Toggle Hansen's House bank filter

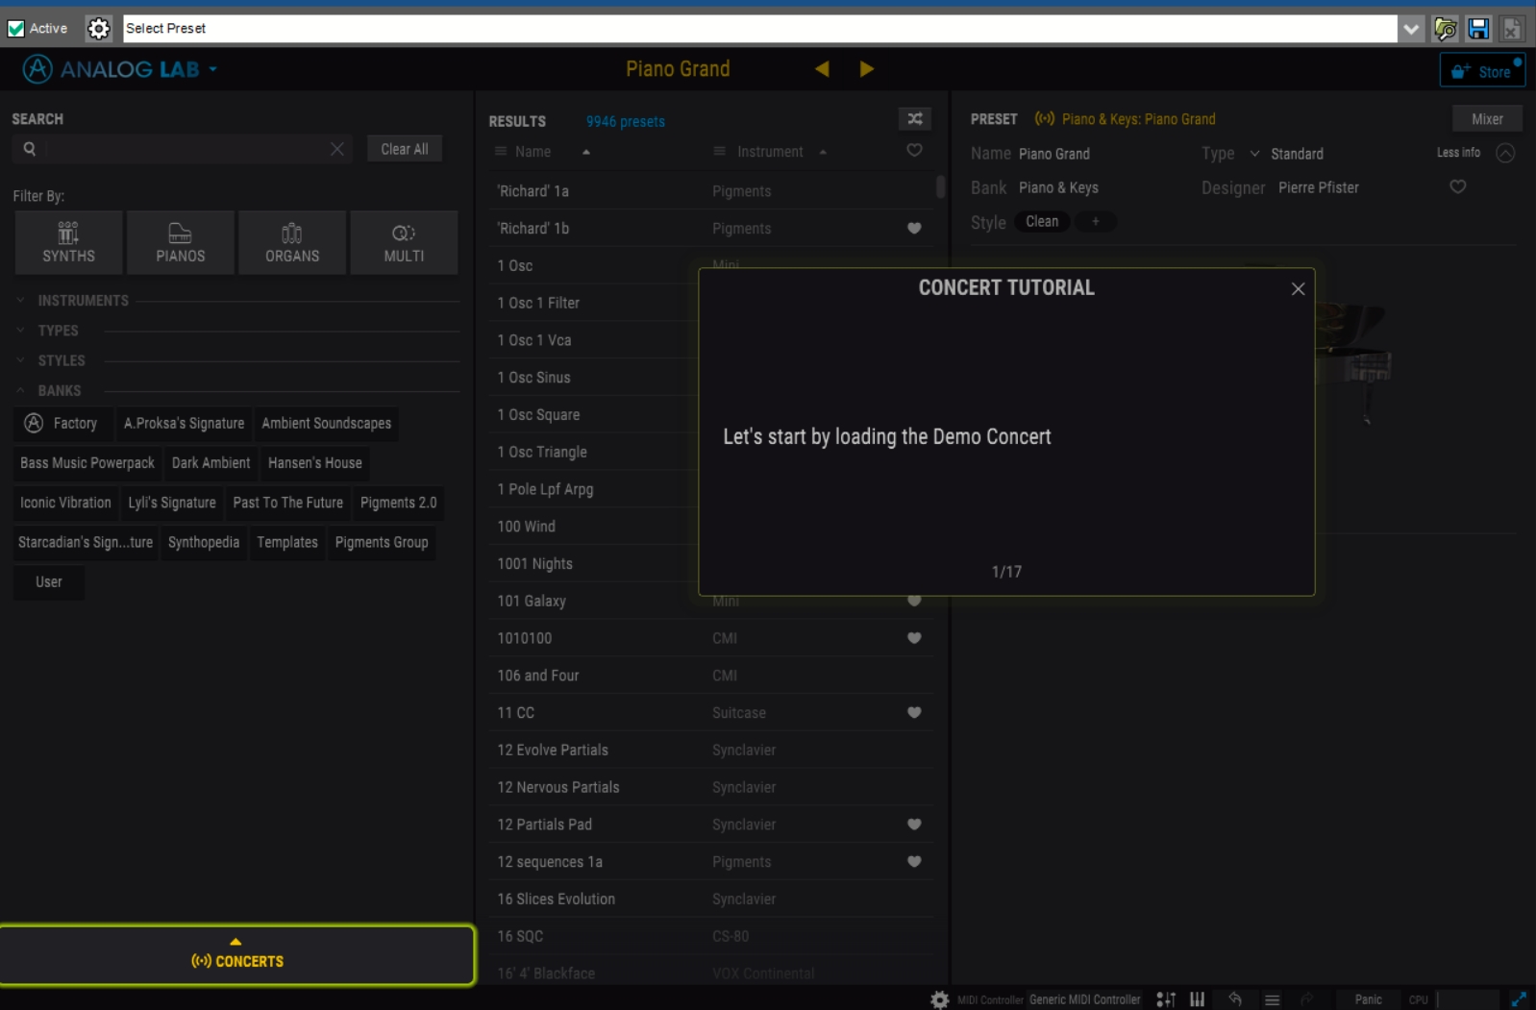click(315, 463)
